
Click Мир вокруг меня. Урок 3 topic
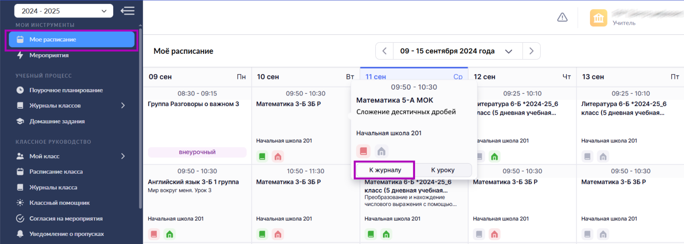pyautogui.click(x=180, y=190)
